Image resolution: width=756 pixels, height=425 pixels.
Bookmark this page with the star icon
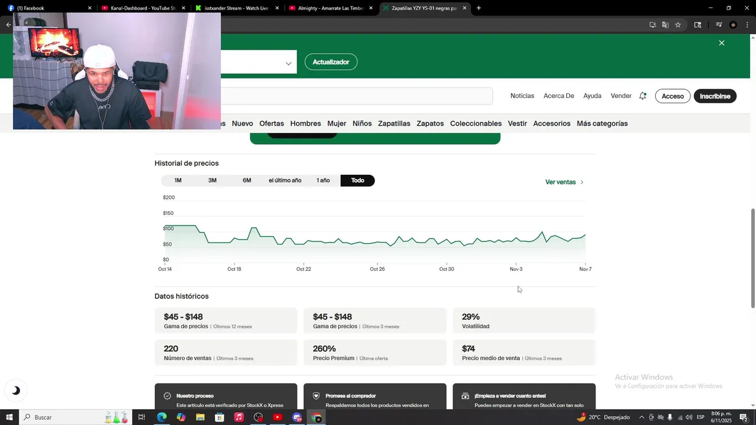(678, 25)
